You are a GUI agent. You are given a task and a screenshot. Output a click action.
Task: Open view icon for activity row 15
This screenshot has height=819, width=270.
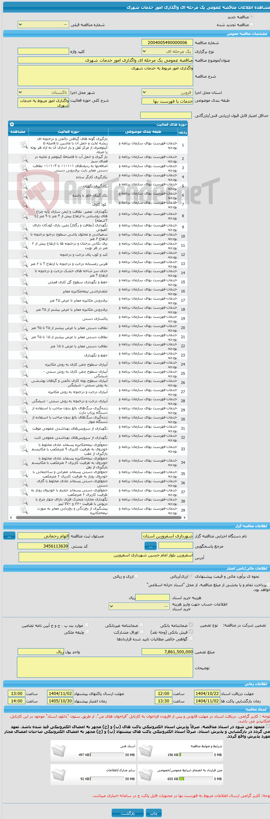[23, 282]
